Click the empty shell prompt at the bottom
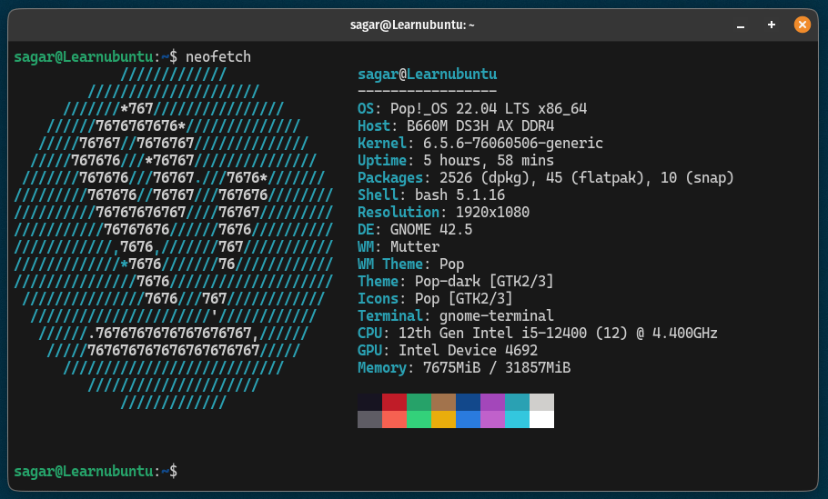Image resolution: width=828 pixels, height=499 pixels. point(96,471)
